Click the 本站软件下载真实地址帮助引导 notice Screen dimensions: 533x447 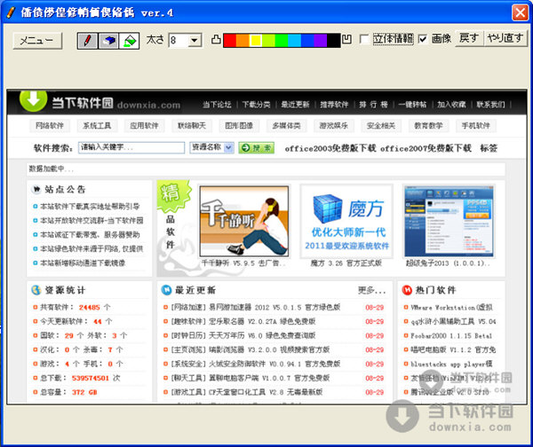(90, 207)
